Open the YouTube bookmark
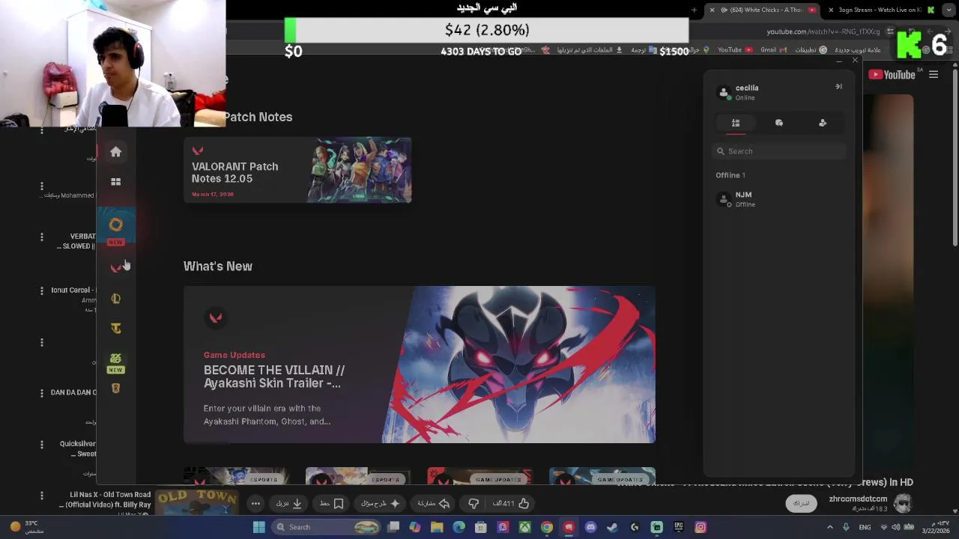Image resolution: width=959 pixels, height=539 pixels. (735, 50)
